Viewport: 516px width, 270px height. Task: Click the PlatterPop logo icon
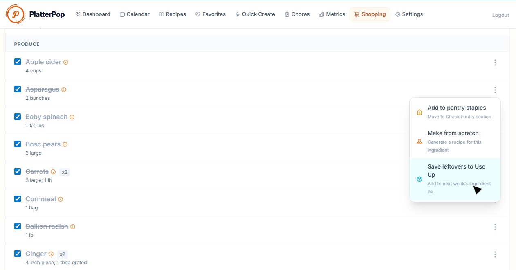point(16,14)
